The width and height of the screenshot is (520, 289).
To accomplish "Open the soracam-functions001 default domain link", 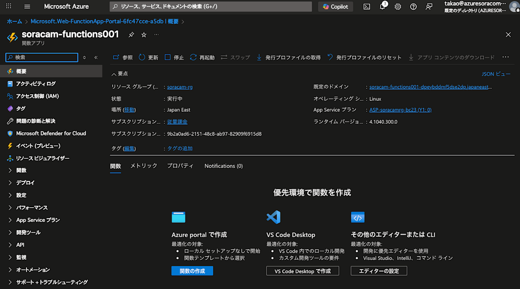I will 431,87.
